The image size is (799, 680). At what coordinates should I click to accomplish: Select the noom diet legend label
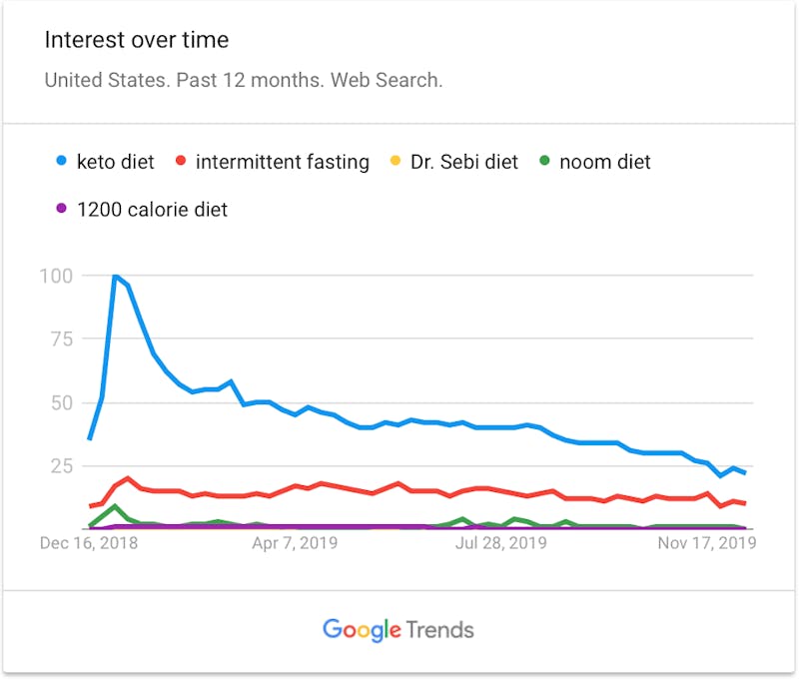[x=605, y=162]
